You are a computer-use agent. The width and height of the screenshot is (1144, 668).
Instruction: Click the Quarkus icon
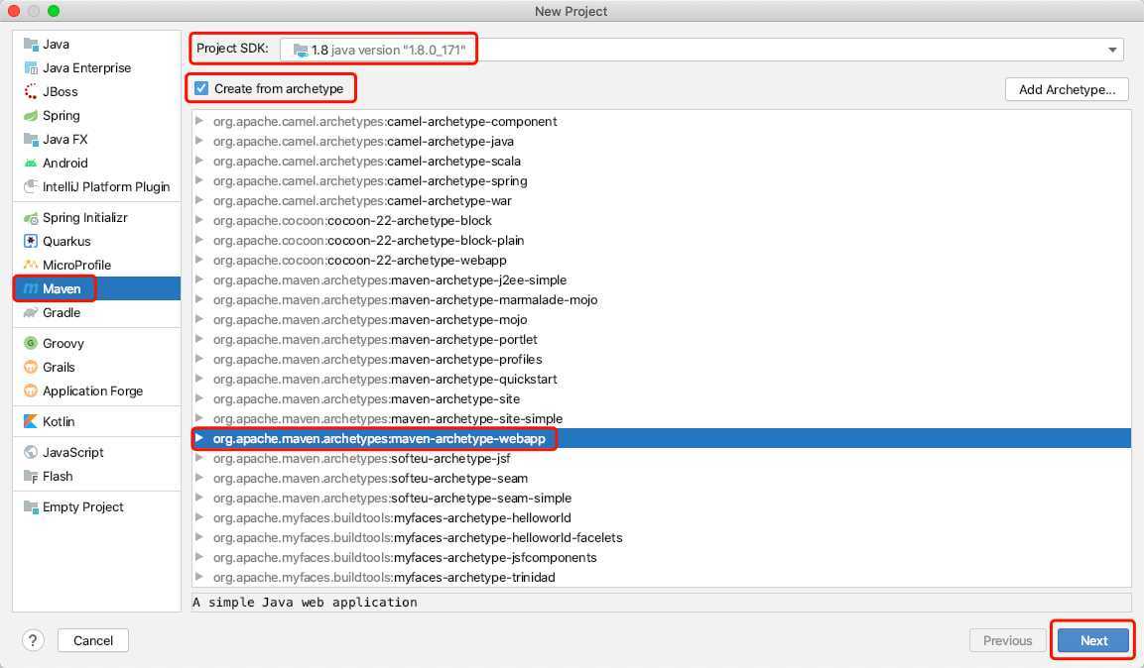(x=31, y=241)
